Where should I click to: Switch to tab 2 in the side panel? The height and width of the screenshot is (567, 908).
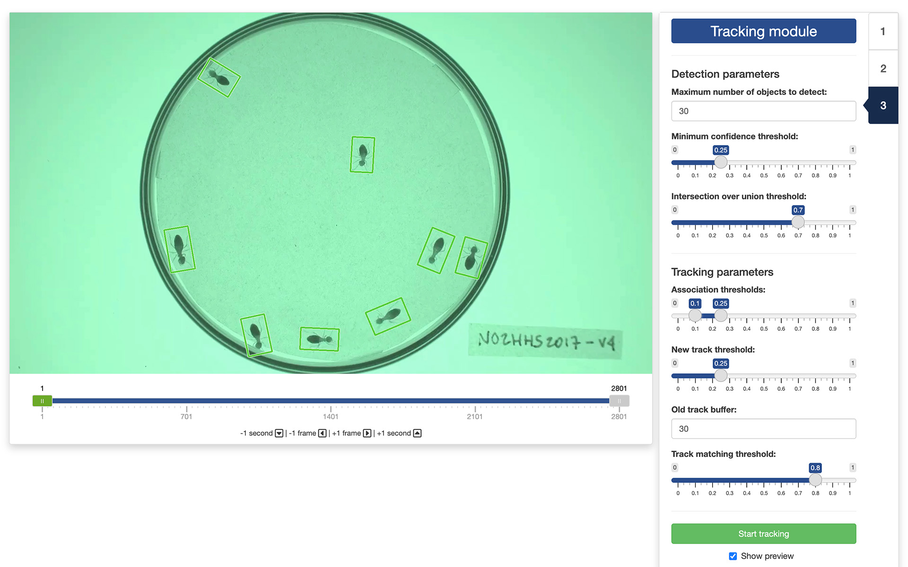883,69
